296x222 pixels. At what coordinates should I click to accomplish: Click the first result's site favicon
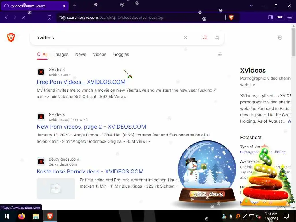pos(41,72)
